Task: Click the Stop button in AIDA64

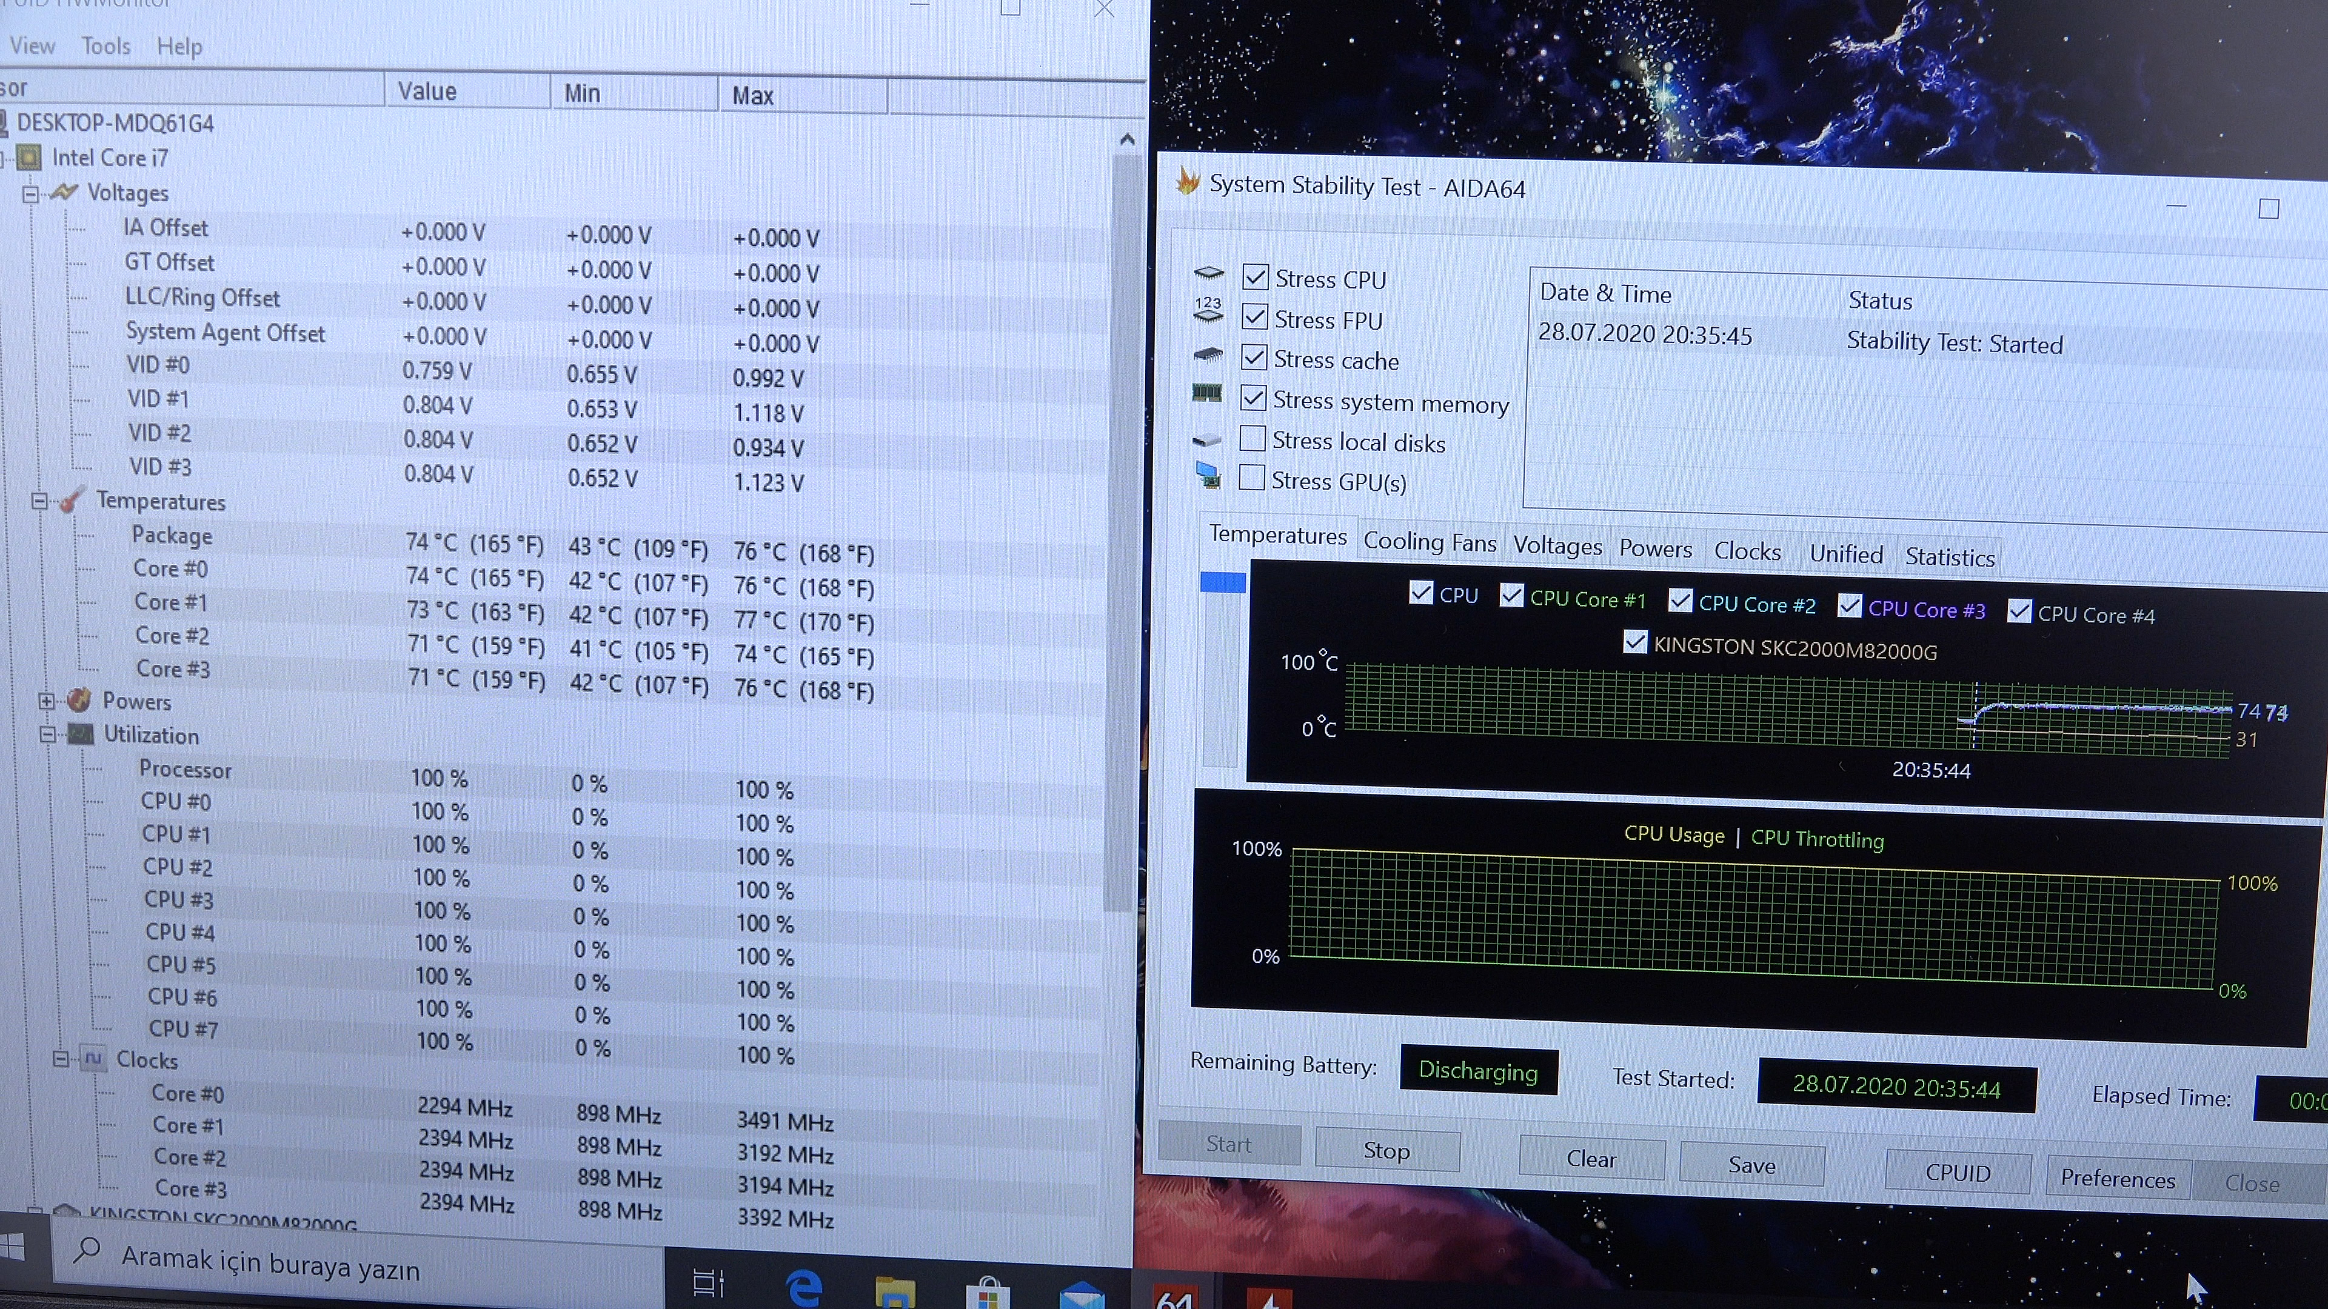Action: point(1387,1150)
